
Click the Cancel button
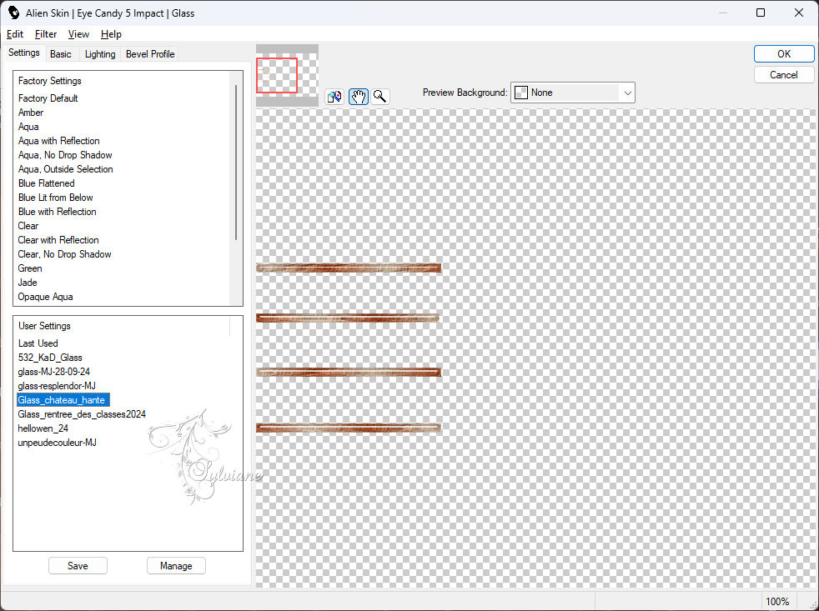coord(783,75)
